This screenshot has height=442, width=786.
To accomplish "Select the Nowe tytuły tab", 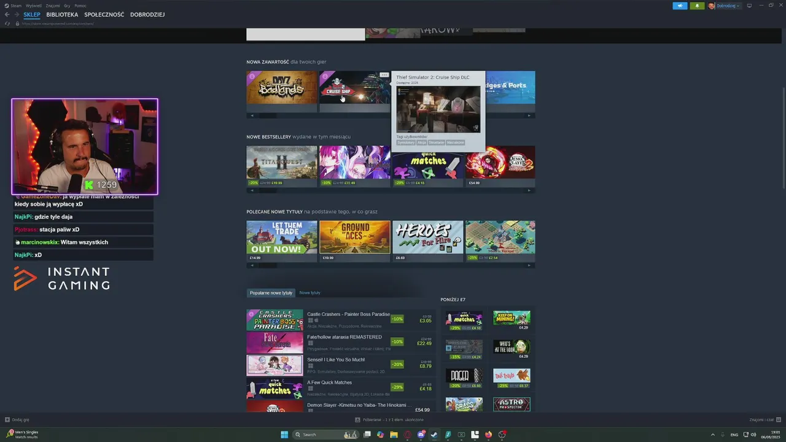I will pos(310,293).
